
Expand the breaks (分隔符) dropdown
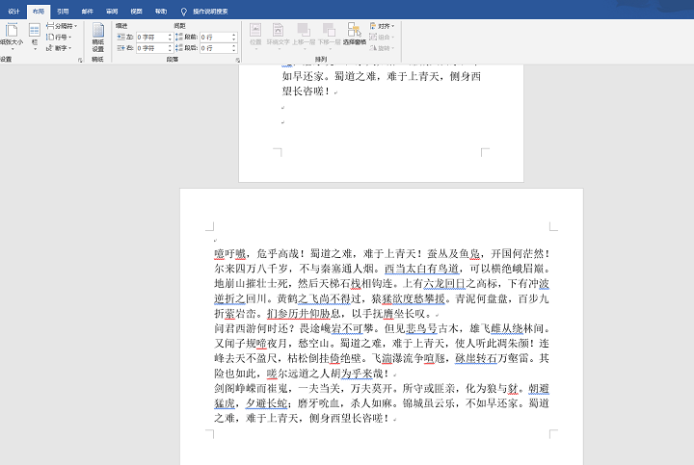[x=62, y=26]
